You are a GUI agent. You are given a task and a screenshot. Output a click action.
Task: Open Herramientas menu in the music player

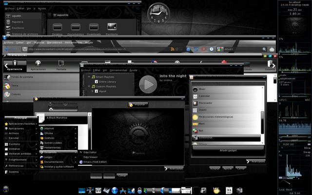tap(118, 70)
